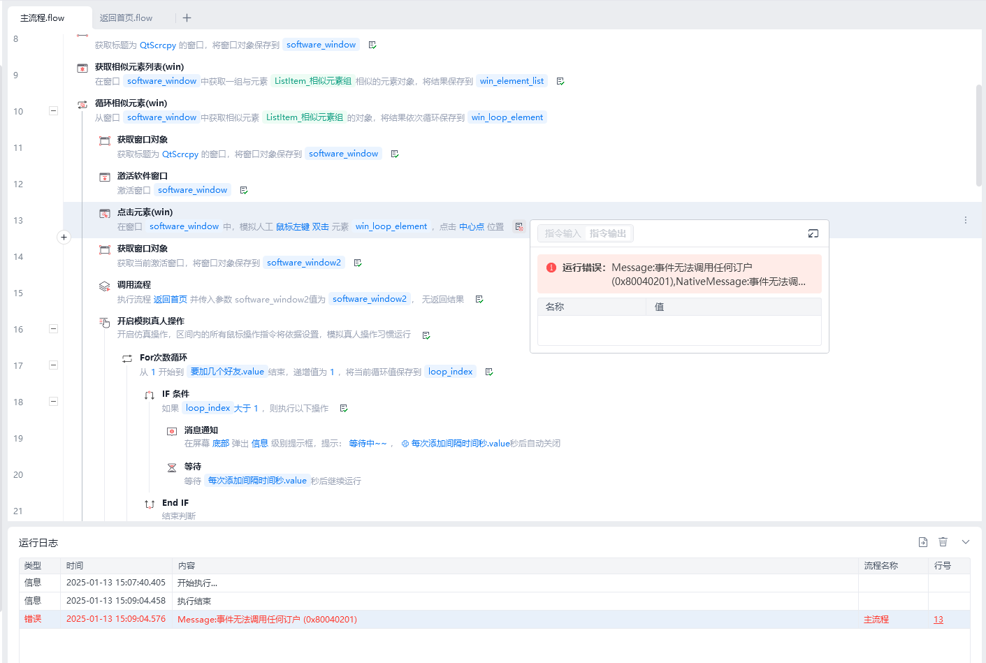Collapse the 运行日志 panel with the chevron
This screenshot has height=663, width=986.
966,542
